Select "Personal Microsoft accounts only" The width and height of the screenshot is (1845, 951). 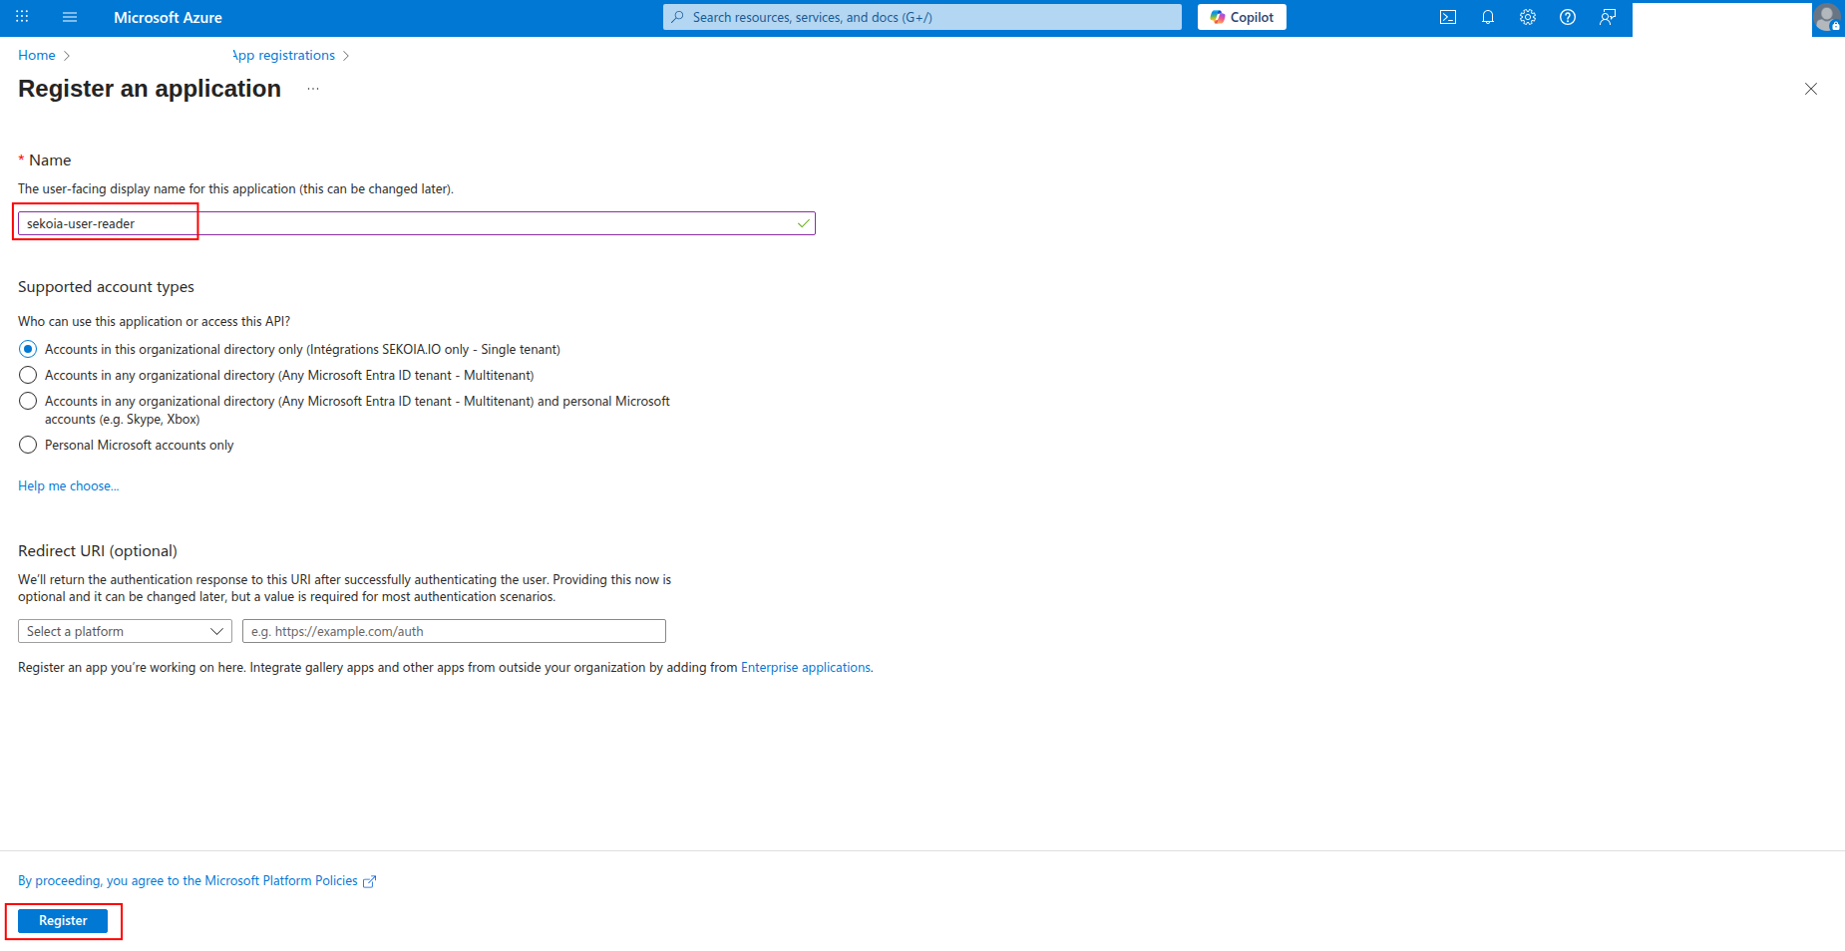click(27, 445)
